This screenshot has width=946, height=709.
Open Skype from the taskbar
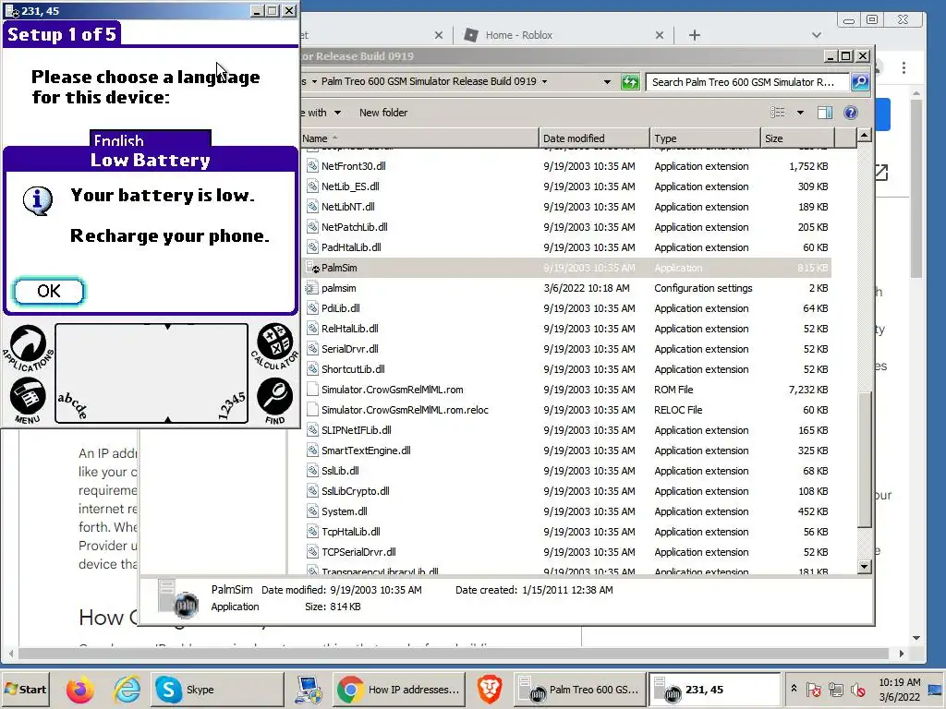216,689
